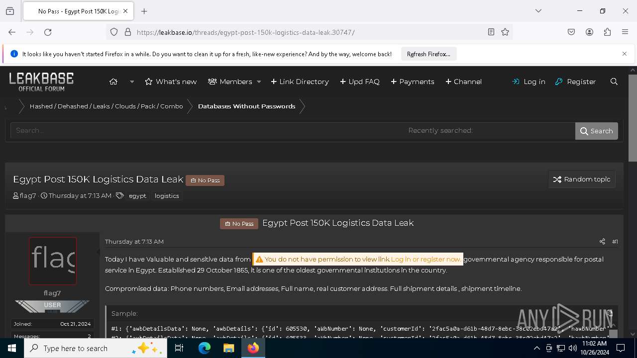Viewport: 637px width, 358px height.
Task: Click the Register link in header
Action: click(x=575, y=82)
